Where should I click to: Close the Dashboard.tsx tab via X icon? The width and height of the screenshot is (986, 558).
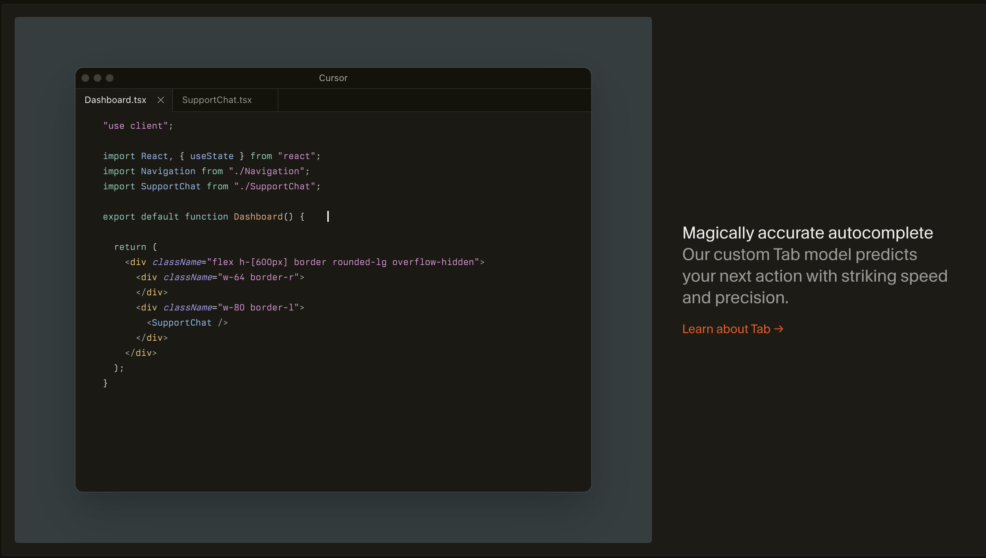pyautogui.click(x=161, y=100)
